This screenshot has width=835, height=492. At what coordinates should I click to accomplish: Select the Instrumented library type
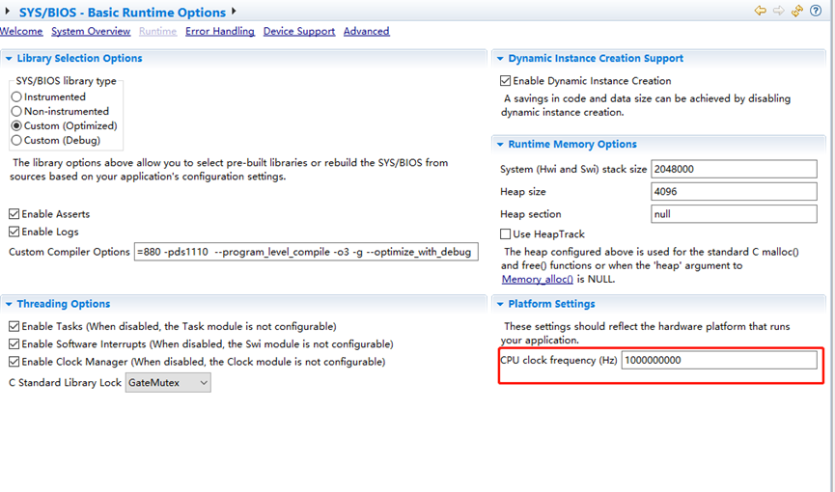16,96
